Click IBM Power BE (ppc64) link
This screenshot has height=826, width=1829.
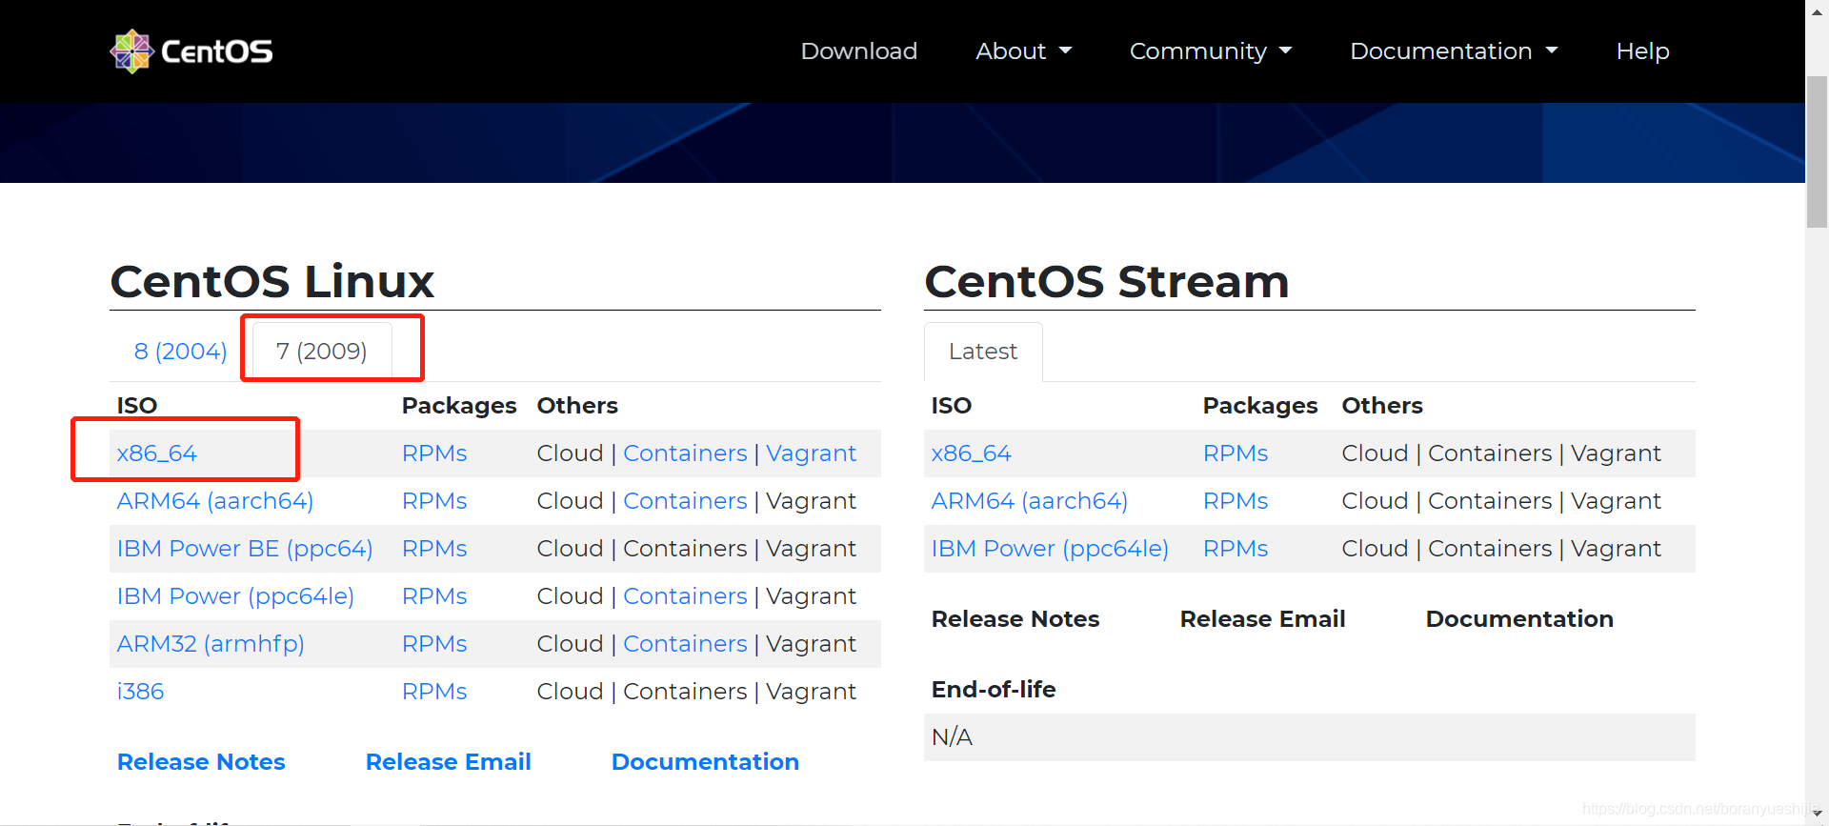click(x=244, y=549)
